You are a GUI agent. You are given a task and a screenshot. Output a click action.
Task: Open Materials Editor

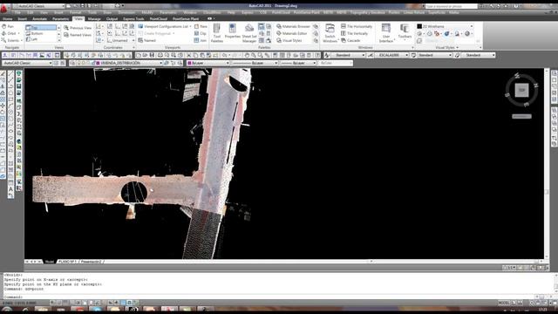point(292,33)
